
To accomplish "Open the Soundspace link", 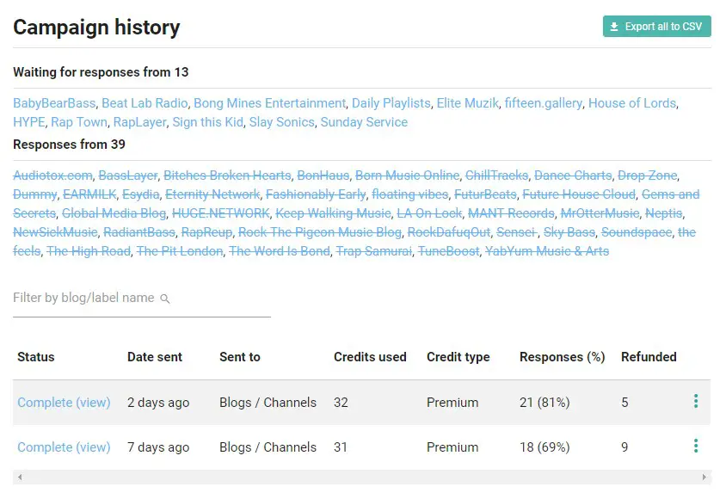I will tap(637, 232).
